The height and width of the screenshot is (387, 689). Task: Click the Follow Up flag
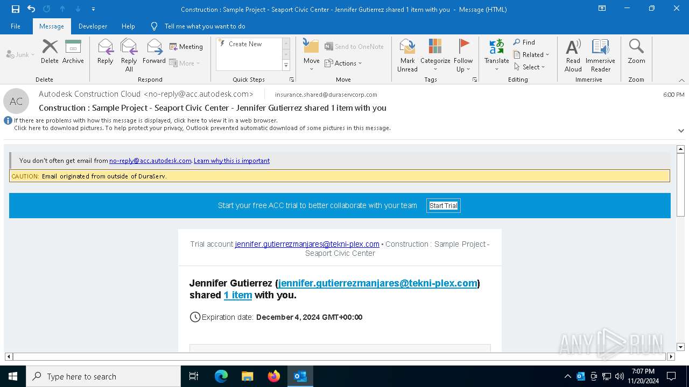click(463, 55)
